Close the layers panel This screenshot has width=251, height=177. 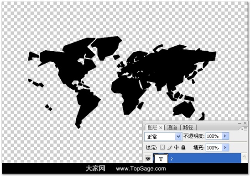coord(245,123)
